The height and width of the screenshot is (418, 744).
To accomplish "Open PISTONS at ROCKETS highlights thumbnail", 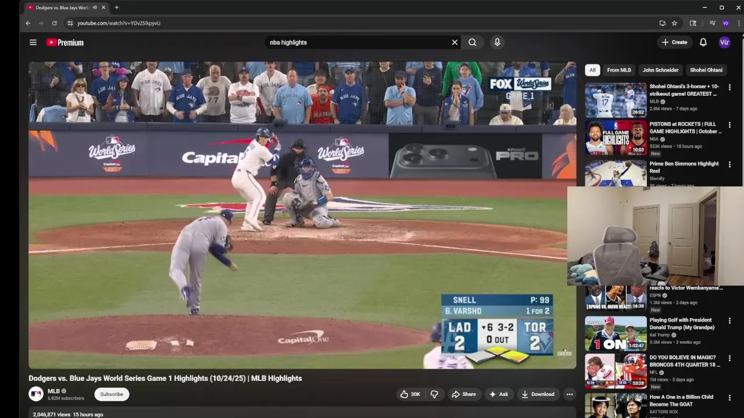I will coord(616,138).
